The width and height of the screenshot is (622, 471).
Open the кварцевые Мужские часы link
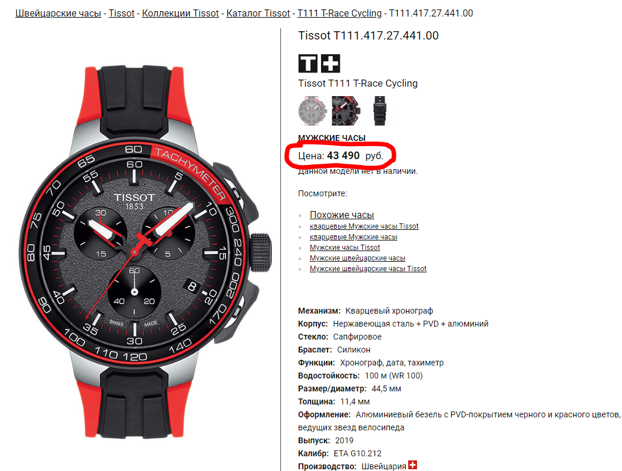[353, 237]
